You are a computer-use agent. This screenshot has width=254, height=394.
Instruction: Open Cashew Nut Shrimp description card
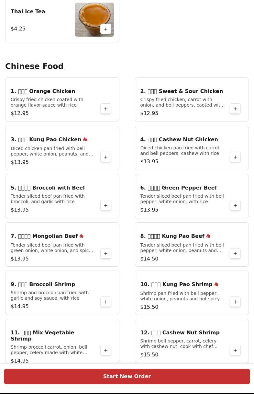coord(192,341)
